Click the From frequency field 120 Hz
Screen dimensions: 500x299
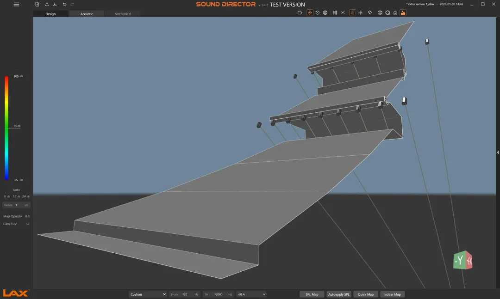185,294
